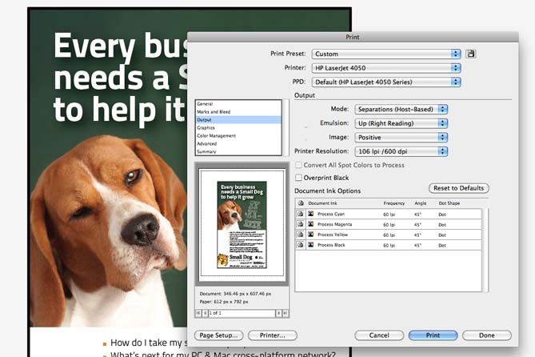Go to previous page in preview navigator

click(x=205, y=313)
